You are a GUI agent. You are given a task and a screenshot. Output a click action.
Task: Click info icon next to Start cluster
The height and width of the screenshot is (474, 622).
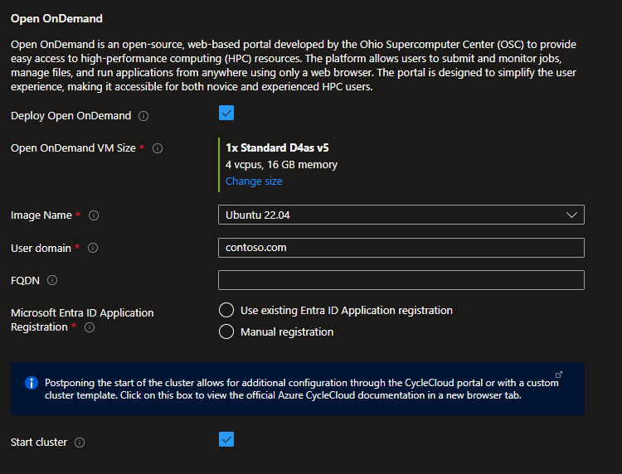(x=80, y=443)
